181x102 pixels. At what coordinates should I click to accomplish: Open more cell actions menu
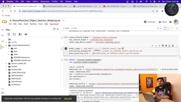pos(176,46)
